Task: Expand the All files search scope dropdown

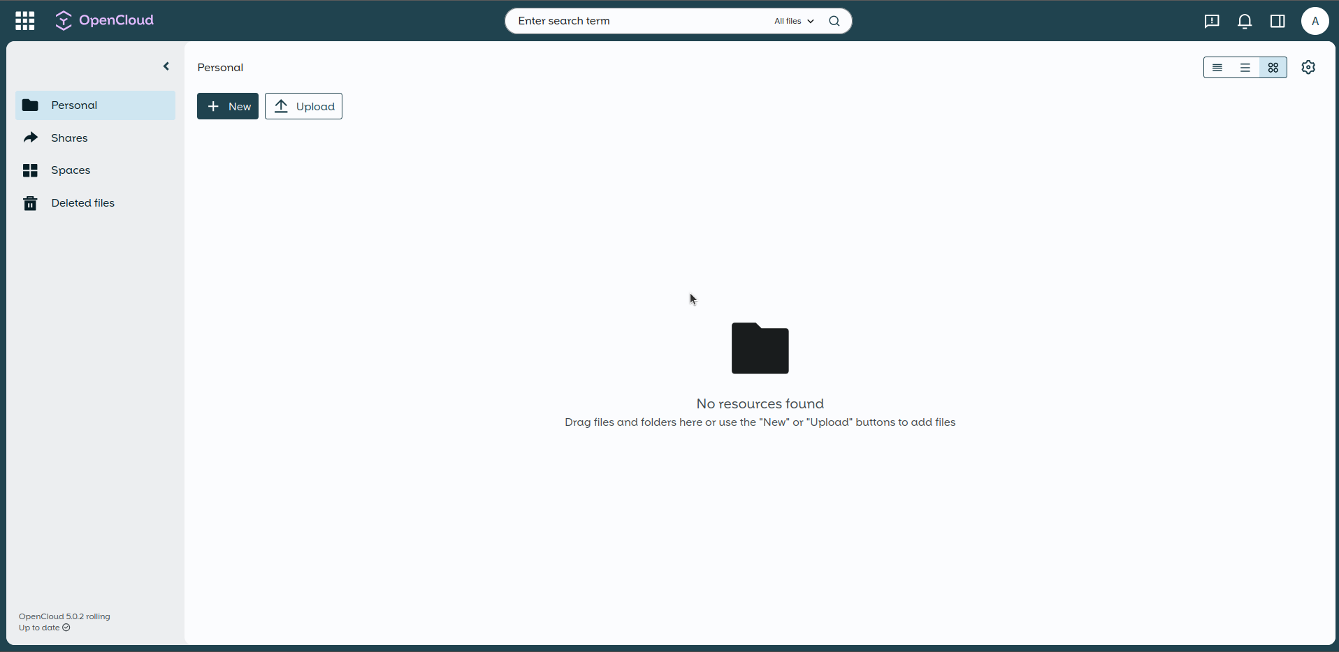Action: [794, 21]
